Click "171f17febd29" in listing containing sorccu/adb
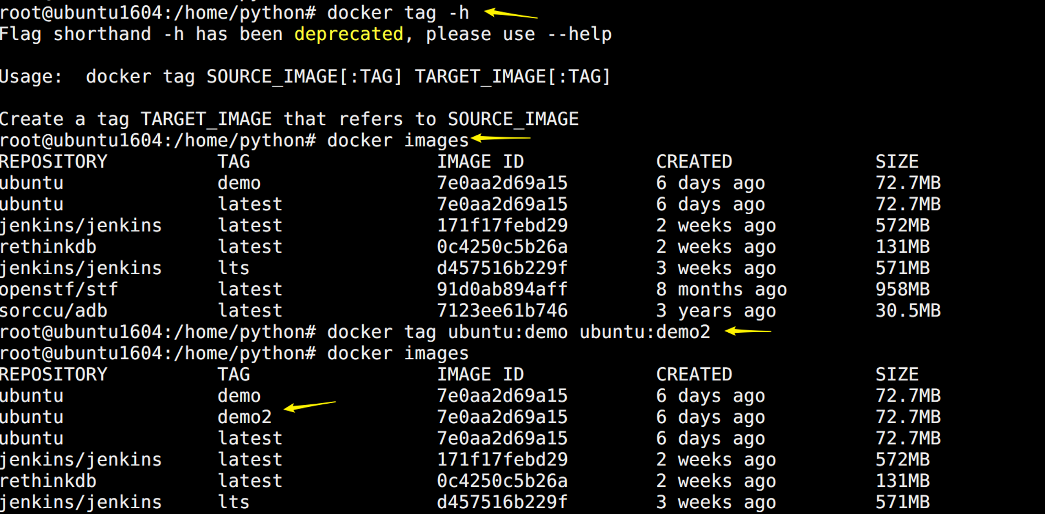Viewport: 1045px width, 514px height. click(502, 226)
